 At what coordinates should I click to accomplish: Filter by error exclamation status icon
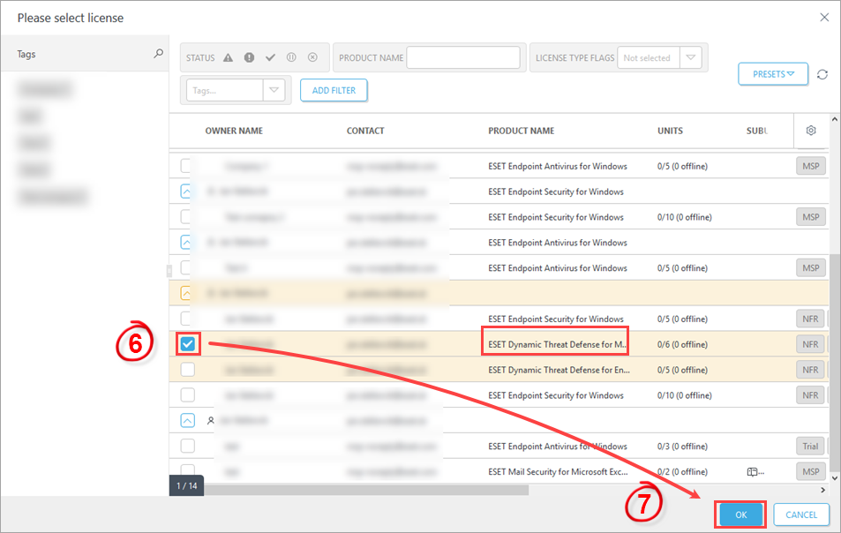tap(249, 58)
